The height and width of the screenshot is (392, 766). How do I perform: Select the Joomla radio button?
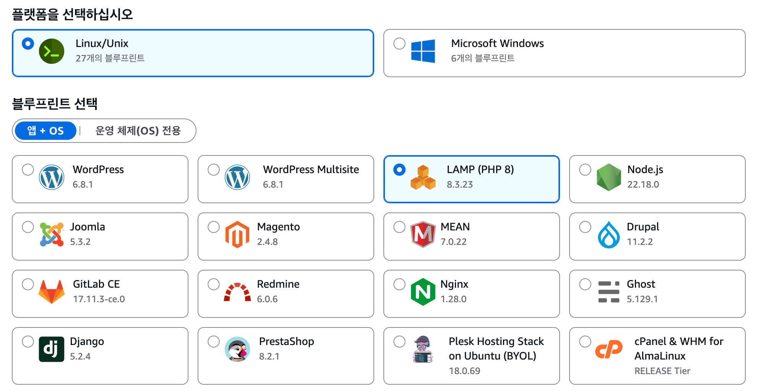[28, 227]
